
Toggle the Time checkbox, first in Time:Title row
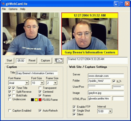pyautogui.click(x=10, y=88)
